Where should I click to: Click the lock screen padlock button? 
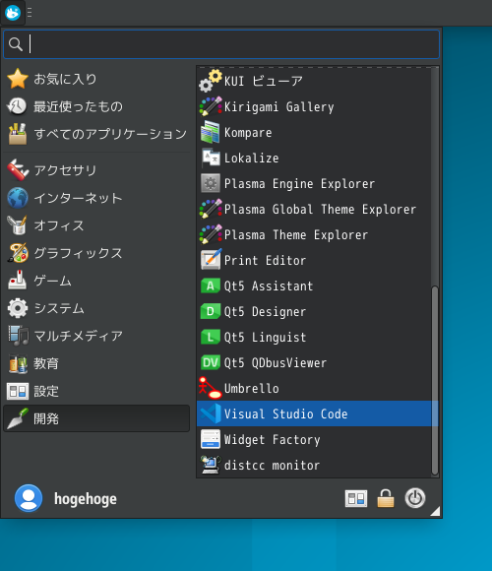tap(386, 498)
